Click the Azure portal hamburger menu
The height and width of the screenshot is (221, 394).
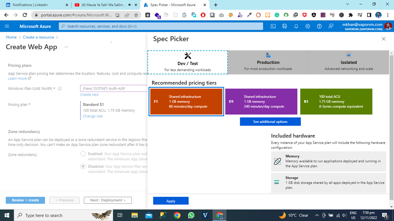coord(7,26)
